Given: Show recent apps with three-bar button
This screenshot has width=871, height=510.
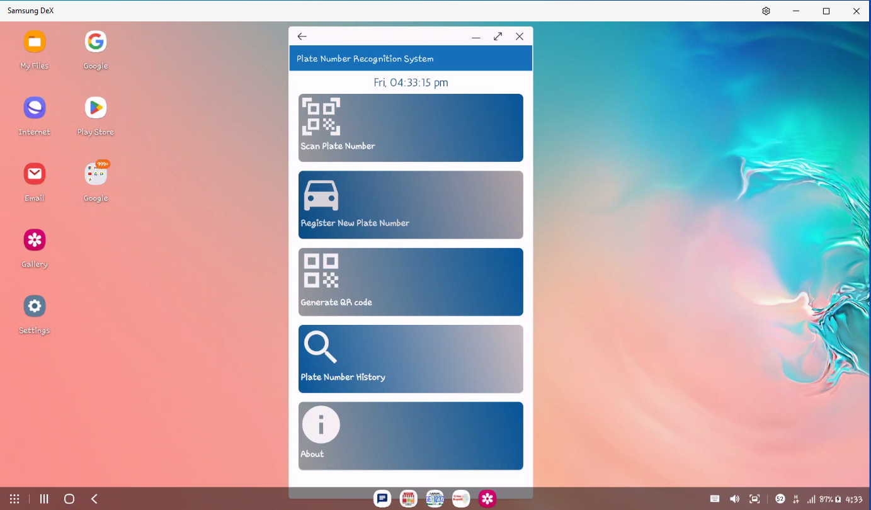Looking at the screenshot, I should coord(44,499).
